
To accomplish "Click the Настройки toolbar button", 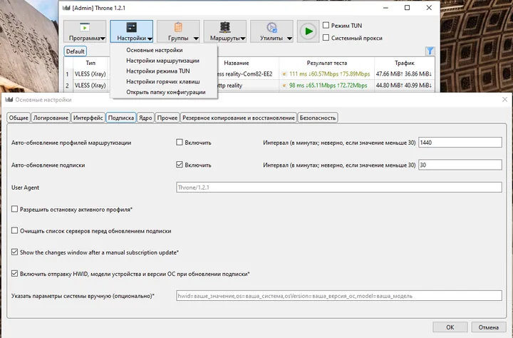I will click(132, 31).
